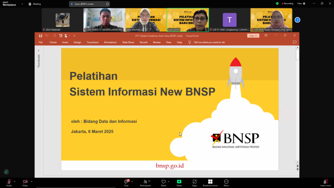Start sharing with the green Share button
Screen dimensions: 334x188
pos(179,182)
